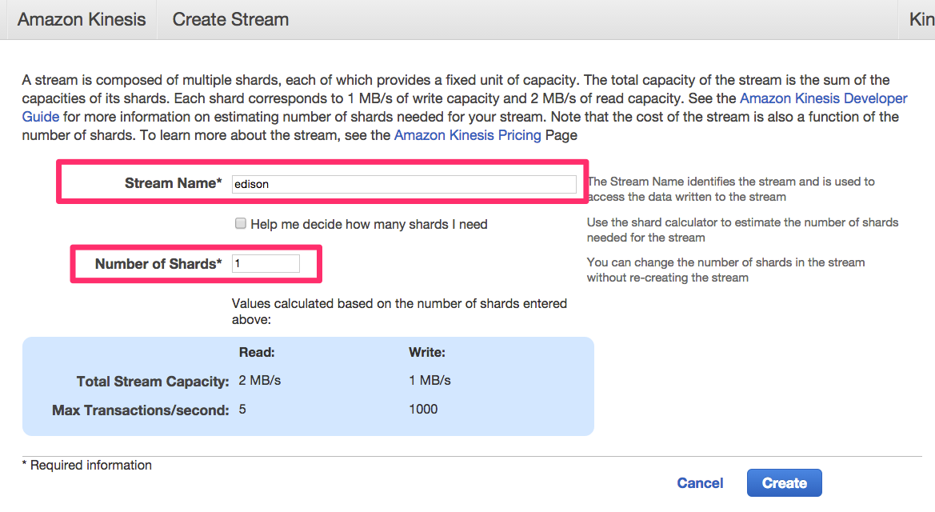This screenshot has height=512, width=935.
Task: Enable Help me decide how many shards checkbox
Action: (x=240, y=224)
